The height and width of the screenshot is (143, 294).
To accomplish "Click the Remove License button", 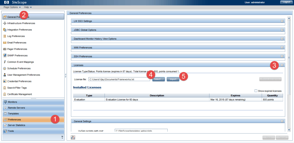I will (270, 79).
